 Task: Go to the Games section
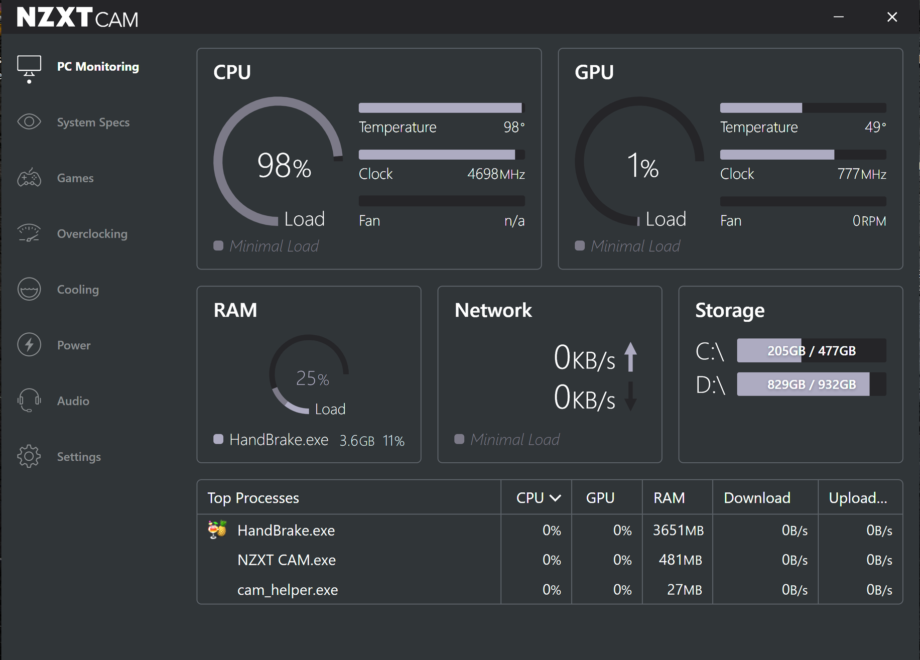tap(75, 178)
